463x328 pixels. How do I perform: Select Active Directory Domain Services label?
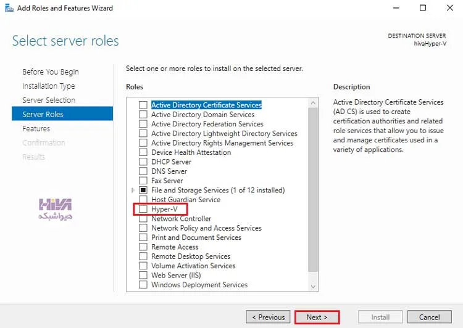(x=203, y=115)
